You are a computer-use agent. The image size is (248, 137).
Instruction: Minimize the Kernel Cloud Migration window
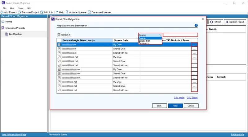point(226,3)
